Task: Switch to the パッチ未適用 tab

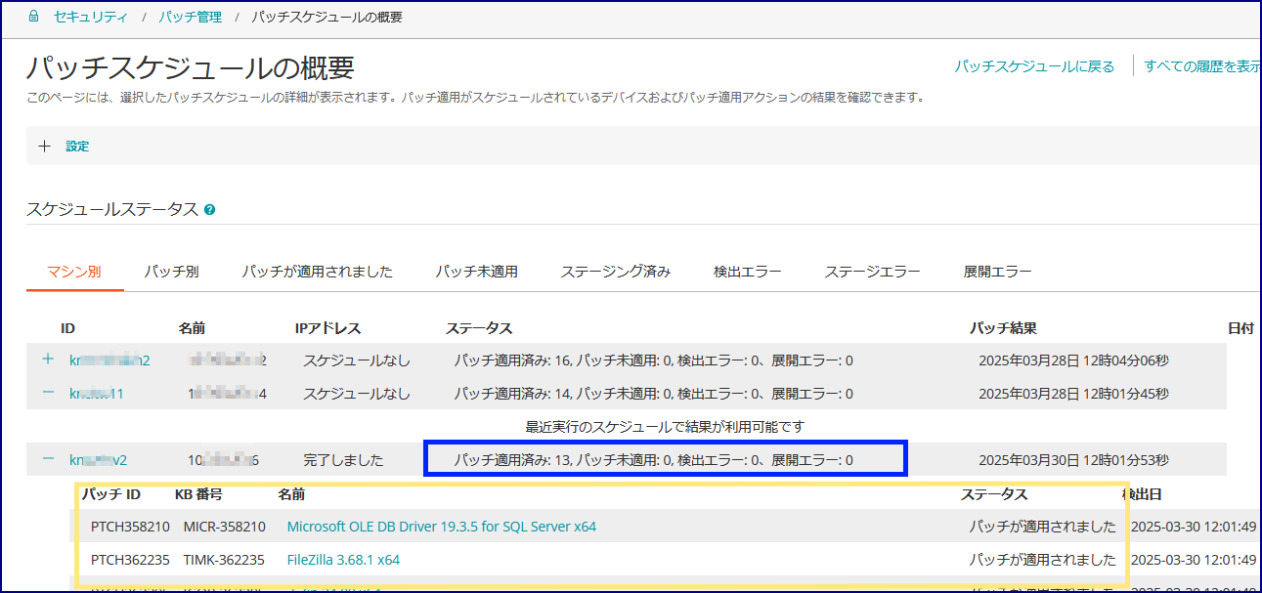Action: coord(476,272)
